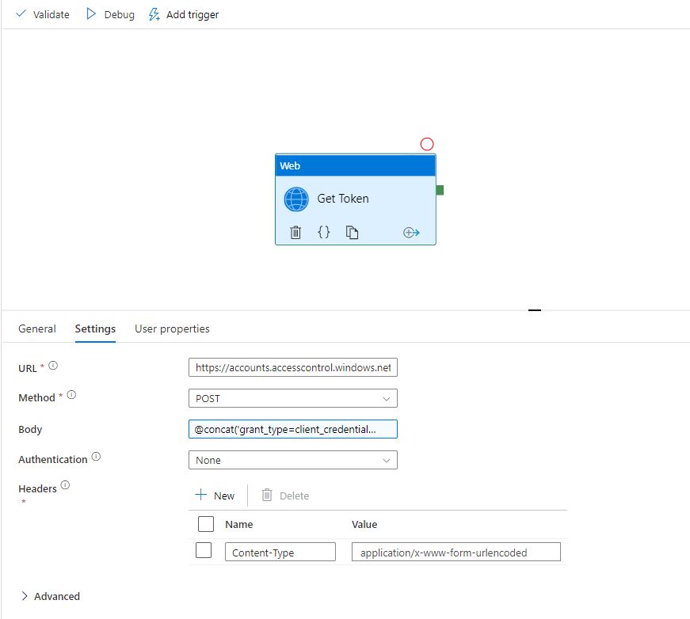Click the Body expression field

tap(292, 429)
